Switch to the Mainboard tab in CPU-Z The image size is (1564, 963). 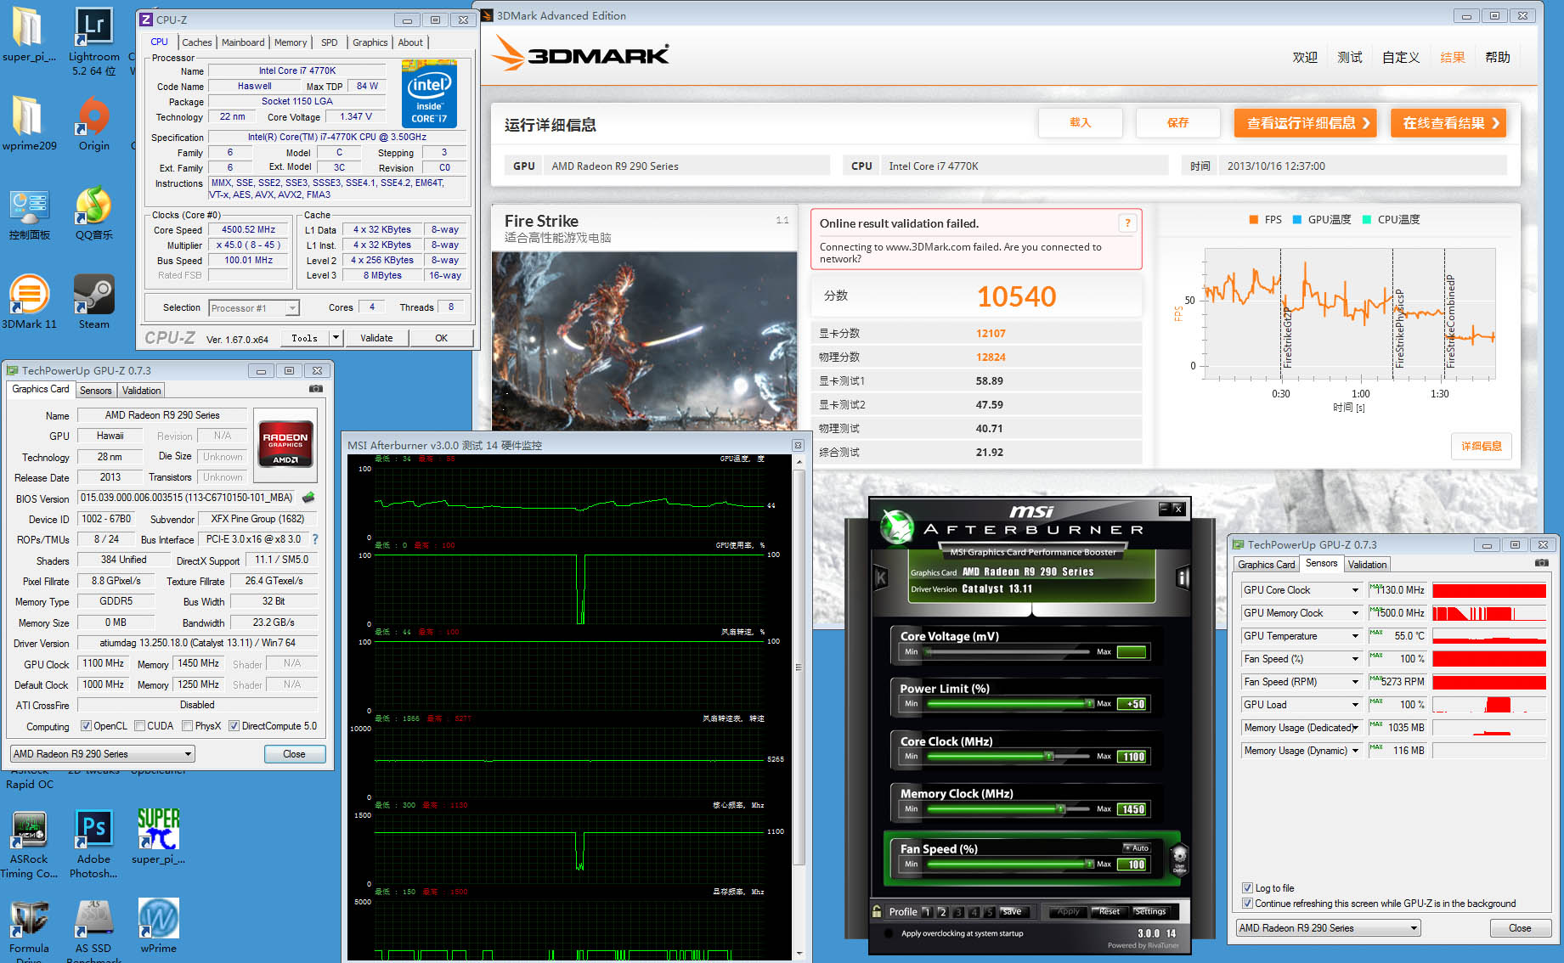click(x=243, y=42)
